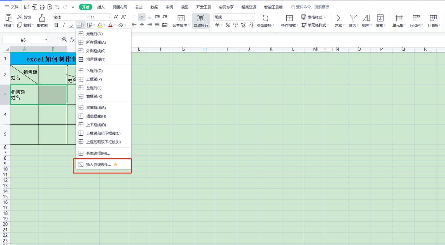The image size is (445, 245).
Task: Click the format painter (格式刷) icon
Action: (x=42, y=18)
